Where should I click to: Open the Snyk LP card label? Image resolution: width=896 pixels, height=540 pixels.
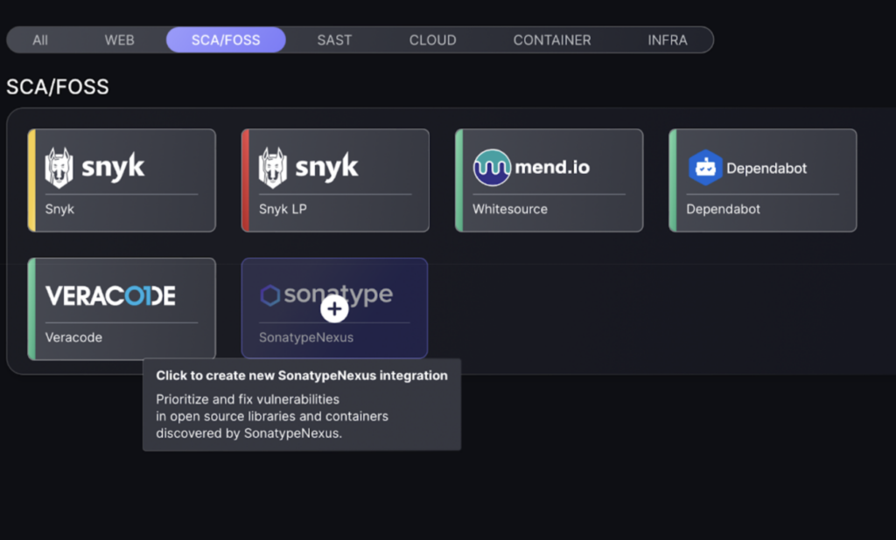click(x=283, y=209)
